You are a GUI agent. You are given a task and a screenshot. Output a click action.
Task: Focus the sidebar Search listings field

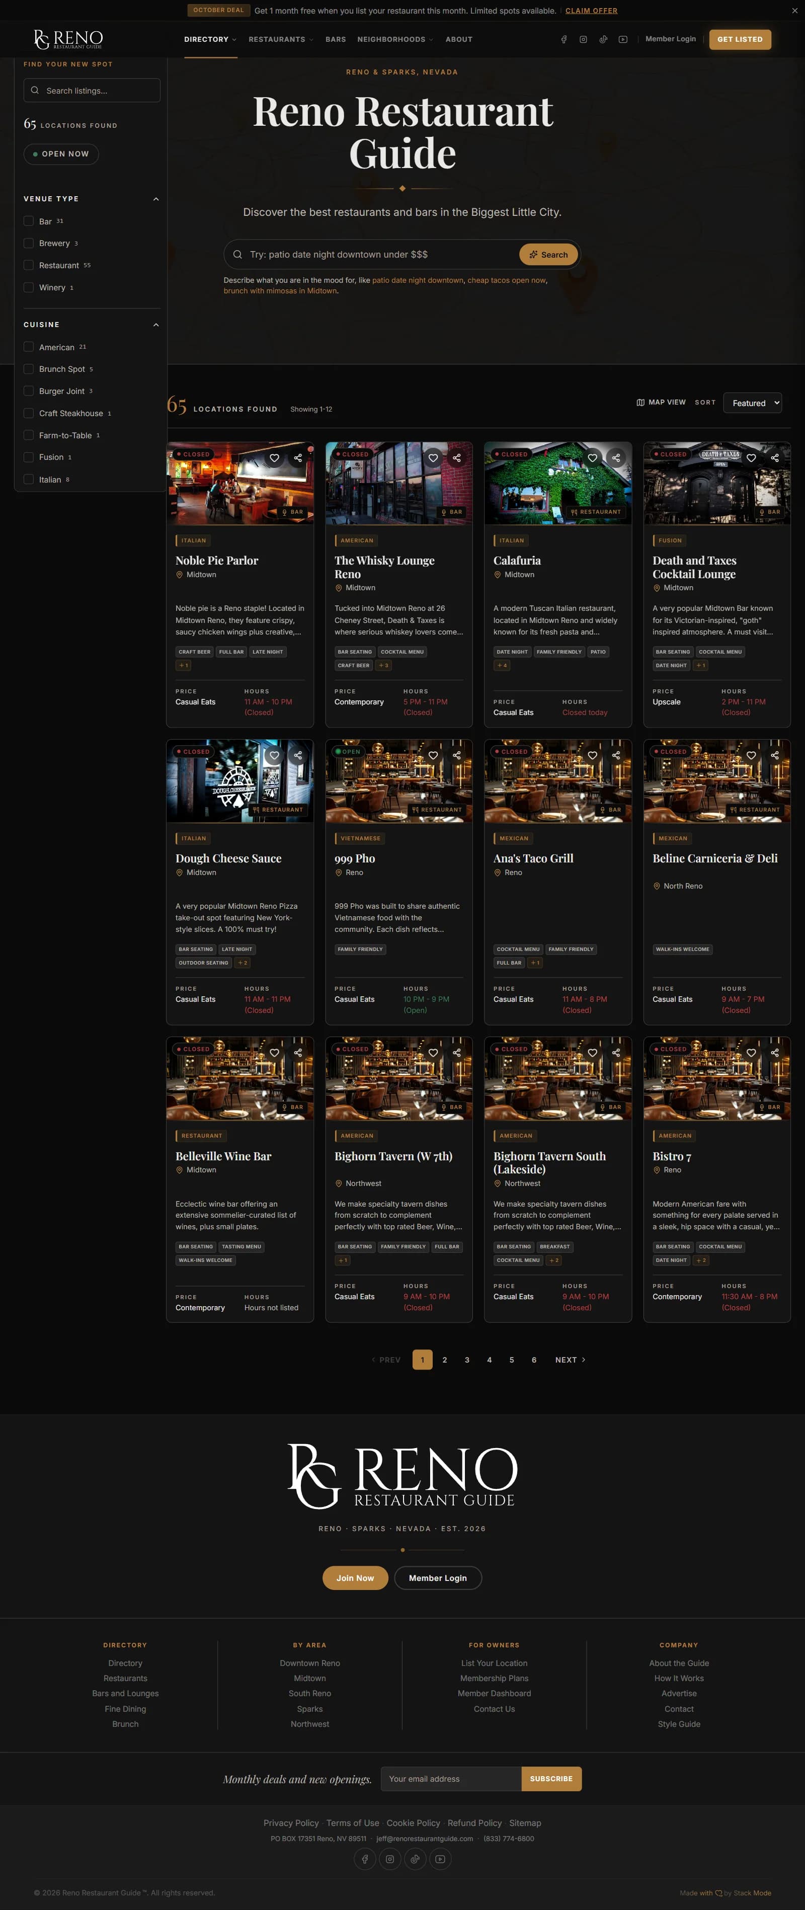92,91
